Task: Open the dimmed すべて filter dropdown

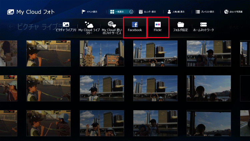Action: click(x=236, y=27)
